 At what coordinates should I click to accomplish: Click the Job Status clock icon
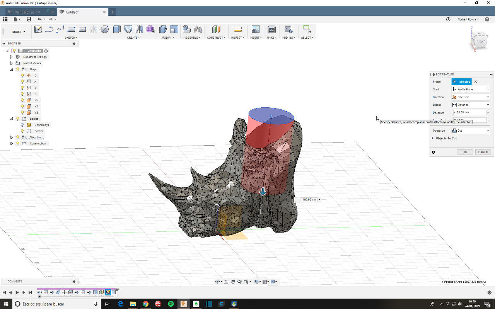coord(448,19)
